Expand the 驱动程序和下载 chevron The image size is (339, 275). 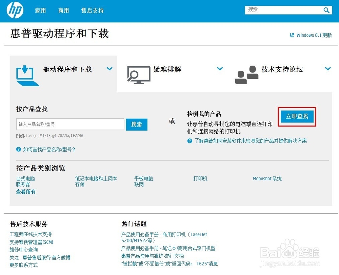tap(109, 69)
